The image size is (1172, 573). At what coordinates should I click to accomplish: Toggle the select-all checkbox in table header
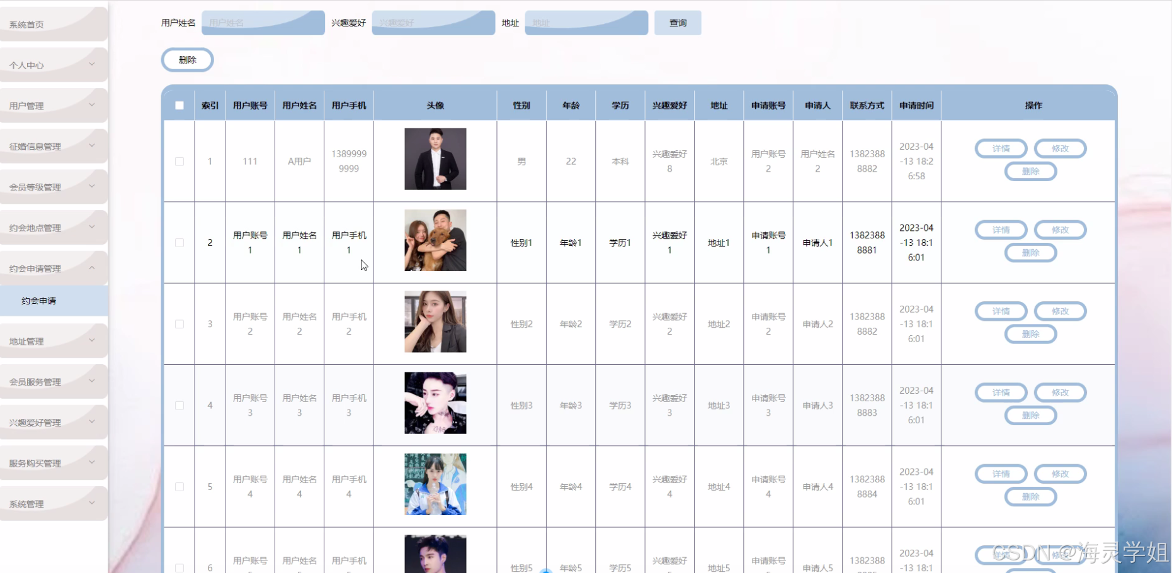(179, 106)
